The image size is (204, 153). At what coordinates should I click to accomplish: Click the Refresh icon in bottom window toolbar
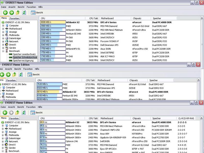pos(23,112)
